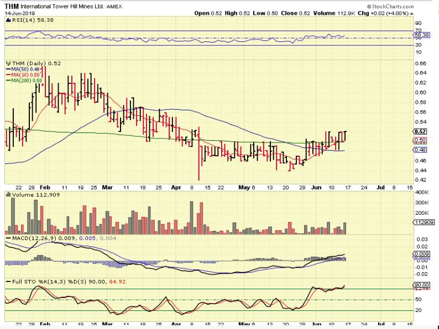439x329 pixels.
Task: Click the 400K volume axis label
Action: point(422,193)
